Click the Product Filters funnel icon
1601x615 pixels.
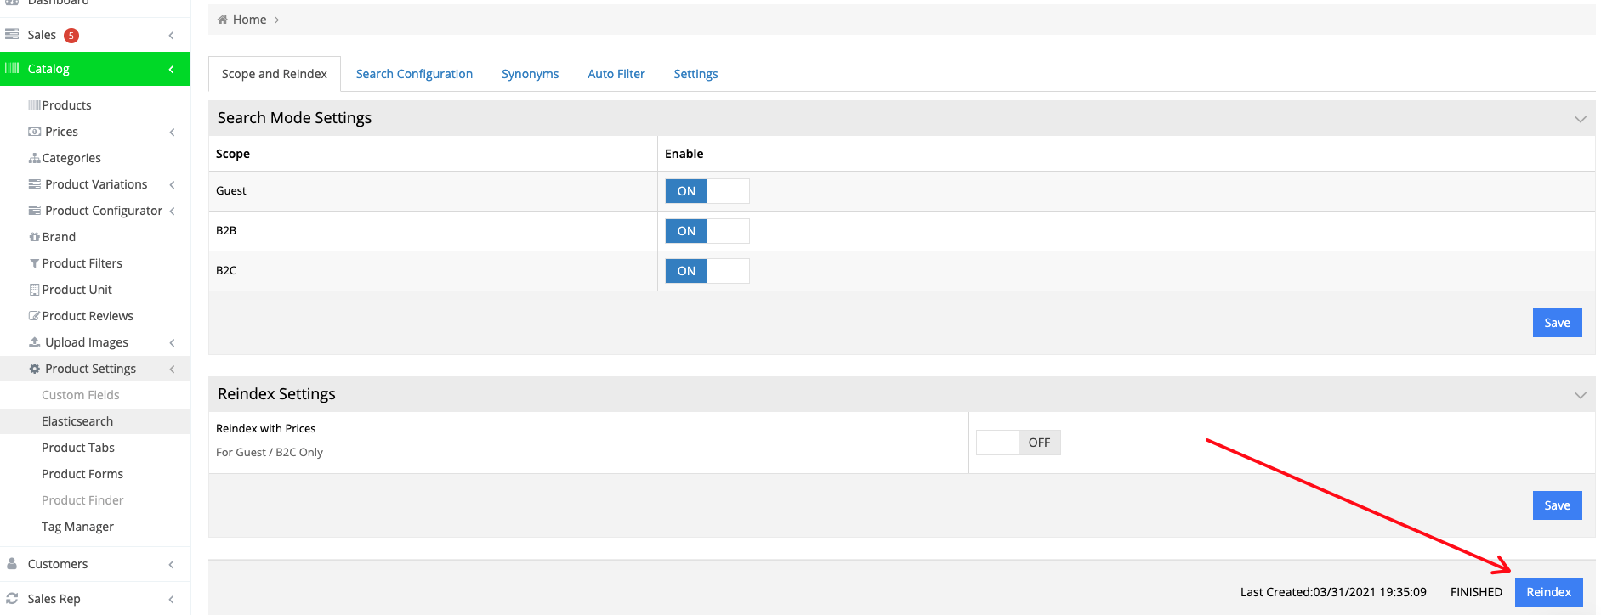34,263
